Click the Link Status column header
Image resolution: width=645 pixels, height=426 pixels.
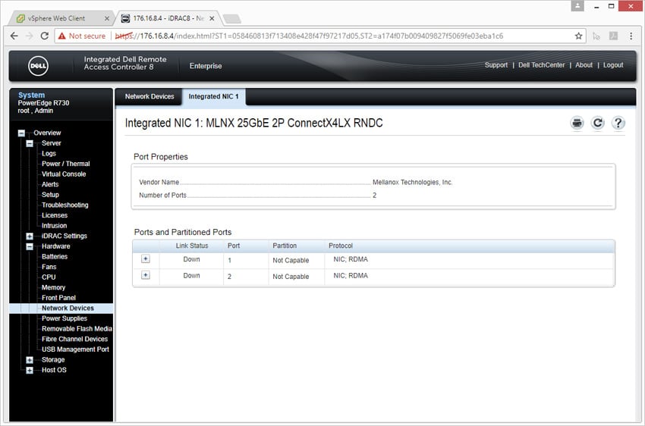[192, 246]
